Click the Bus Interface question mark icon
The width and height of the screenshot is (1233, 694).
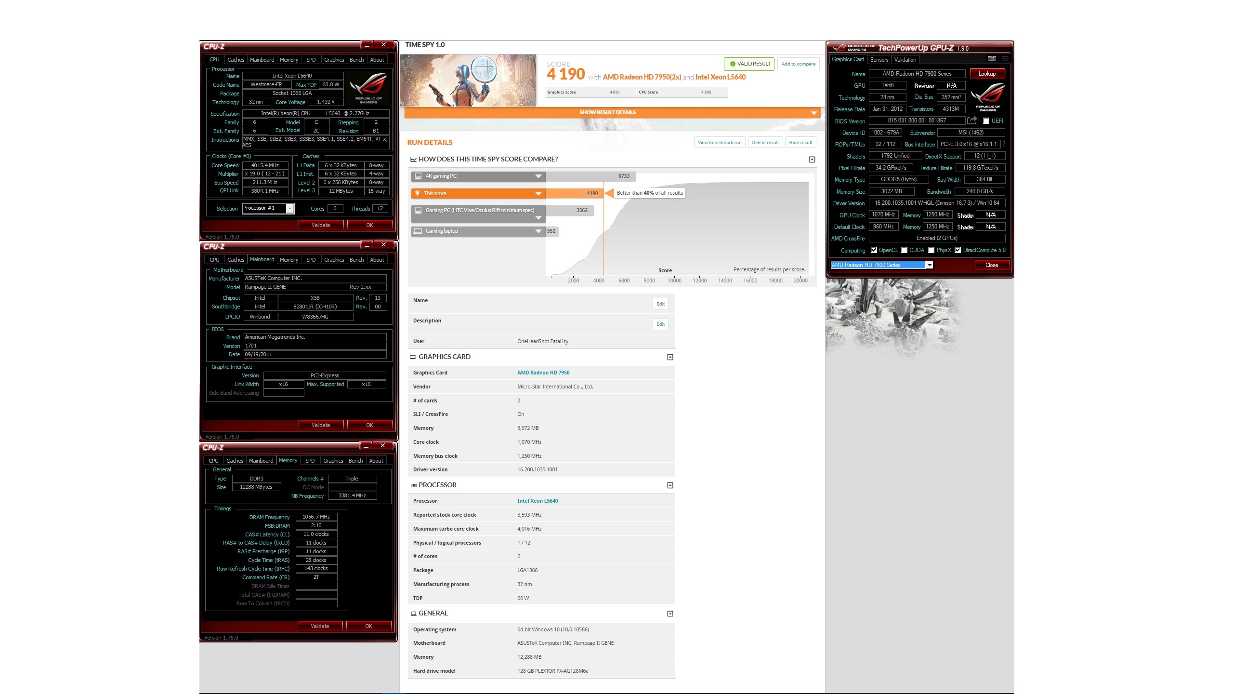[x=1004, y=144]
